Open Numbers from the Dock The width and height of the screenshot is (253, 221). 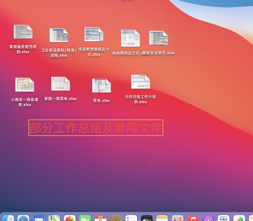(x=239, y=218)
